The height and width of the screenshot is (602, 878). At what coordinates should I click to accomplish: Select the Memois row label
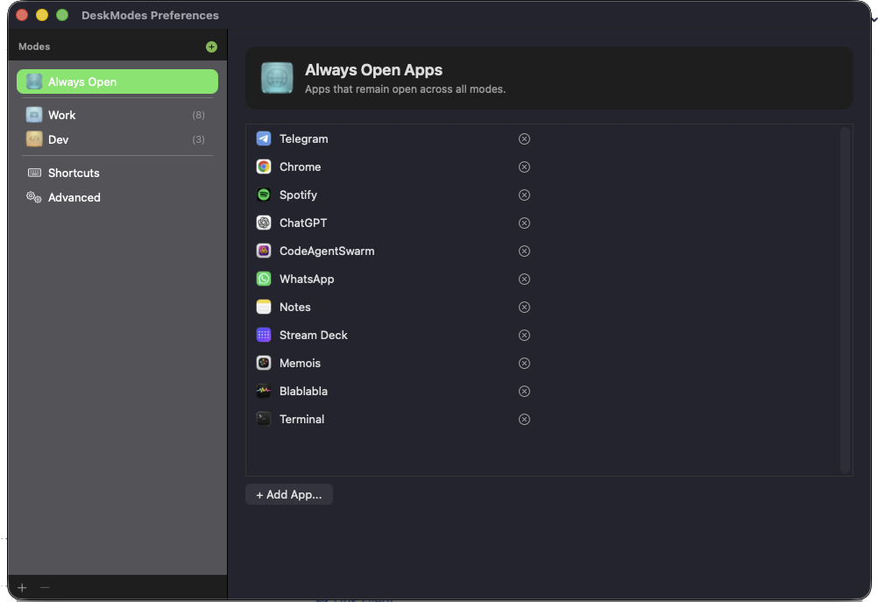click(x=300, y=363)
